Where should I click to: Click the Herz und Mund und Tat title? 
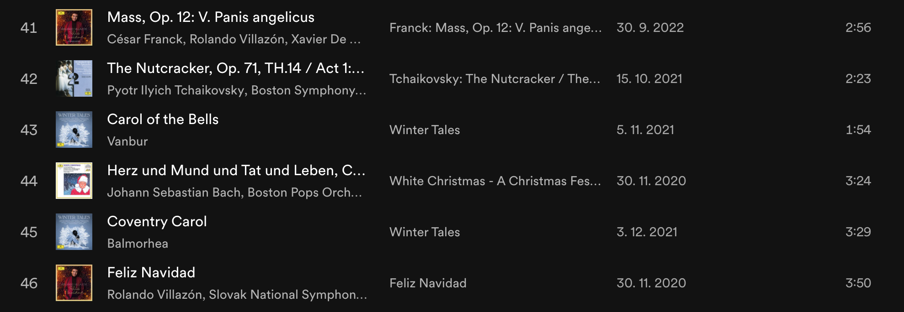[x=236, y=171]
